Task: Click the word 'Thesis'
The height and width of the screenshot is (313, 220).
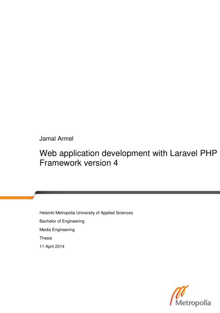Action: pyautogui.click(x=46, y=238)
